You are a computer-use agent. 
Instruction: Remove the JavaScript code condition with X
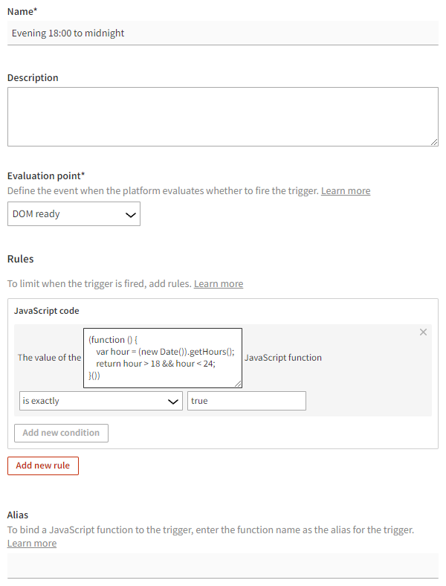[x=424, y=332]
